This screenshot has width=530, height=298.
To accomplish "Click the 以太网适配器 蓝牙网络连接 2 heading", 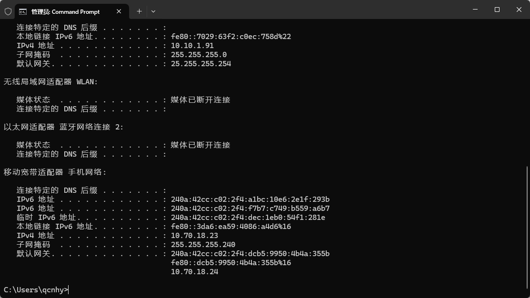I will (x=64, y=127).
